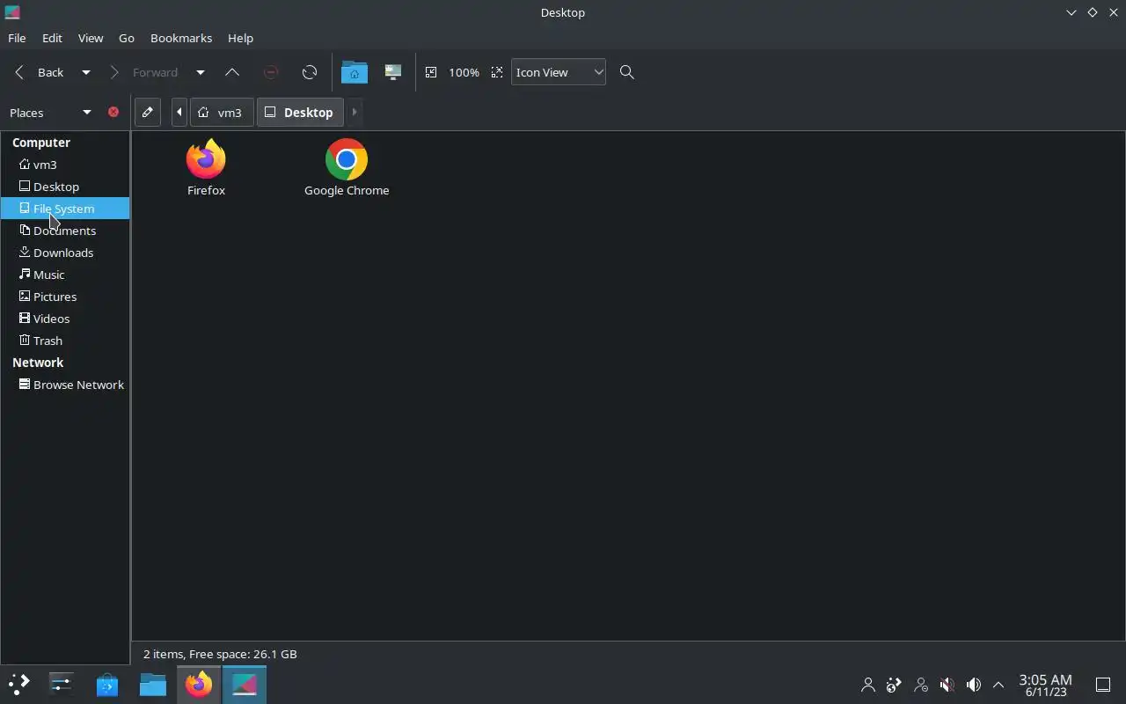Click the path bar right scroll arrow

click(x=355, y=112)
